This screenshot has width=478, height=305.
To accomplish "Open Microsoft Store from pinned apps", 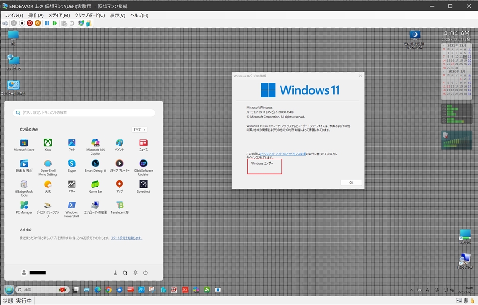I will tap(24, 145).
